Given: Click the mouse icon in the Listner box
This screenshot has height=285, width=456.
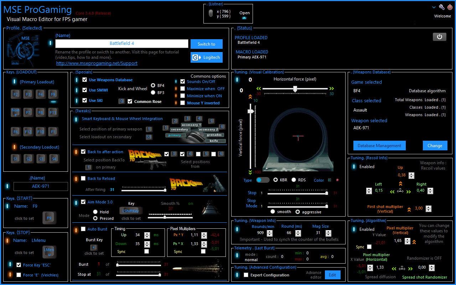Looking at the screenshot, I should 211,14.
